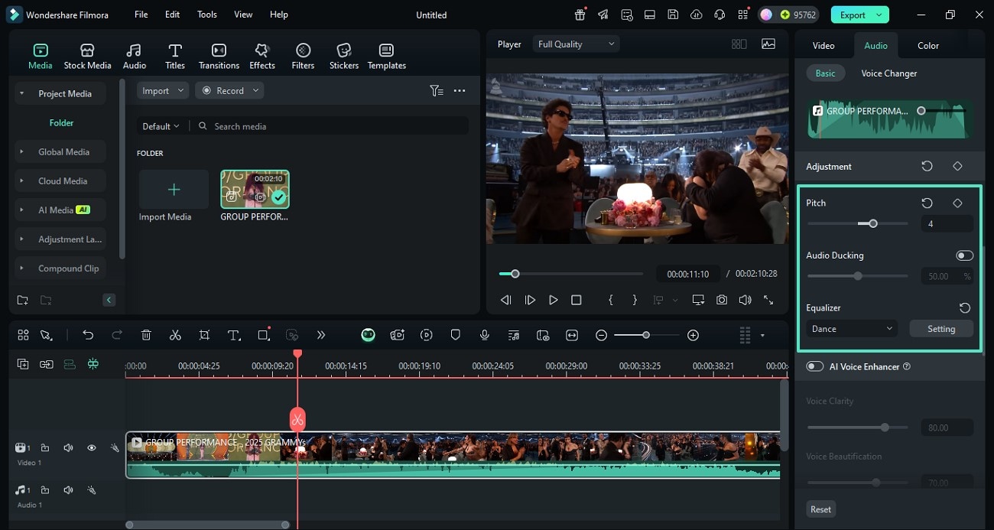The image size is (994, 530).
Task: Click the player volume speaker icon
Action: pyautogui.click(x=745, y=300)
